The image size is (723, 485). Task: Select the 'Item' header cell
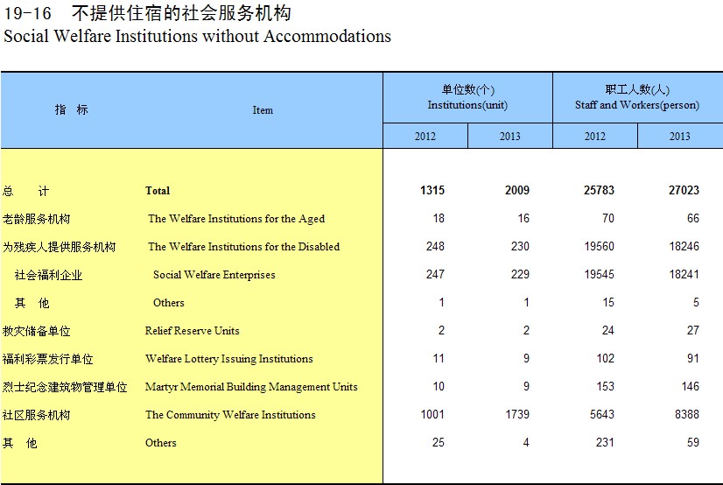[263, 110]
